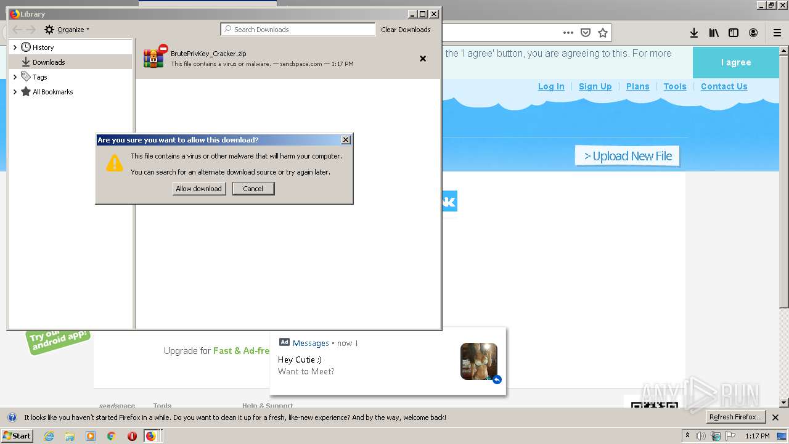Image resolution: width=789 pixels, height=444 pixels.
Task: Open the Tools link
Action: [675, 86]
